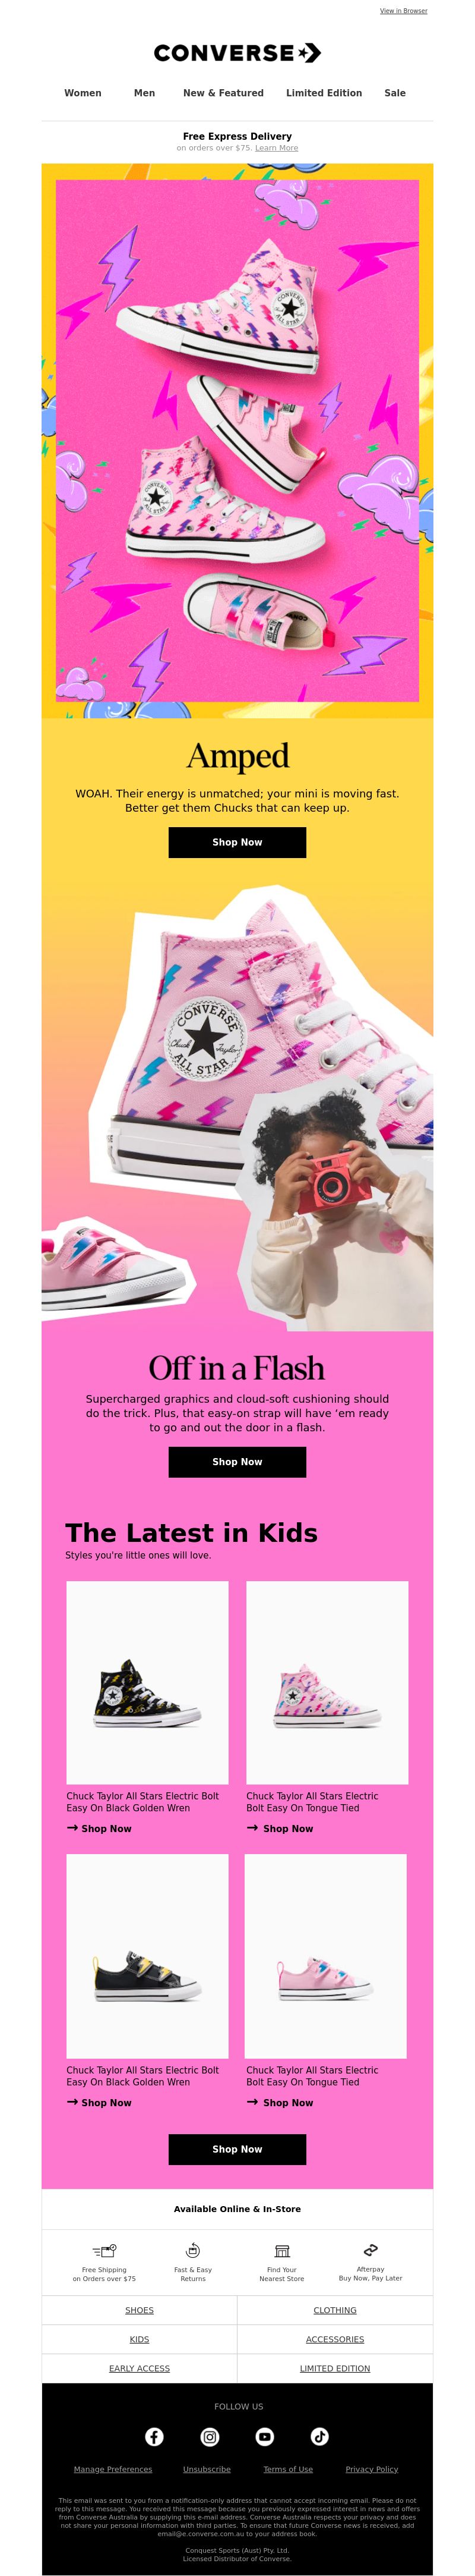Open the Limited Edition menu item
Viewport: 475px width, 2576px height.
(324, 93)
